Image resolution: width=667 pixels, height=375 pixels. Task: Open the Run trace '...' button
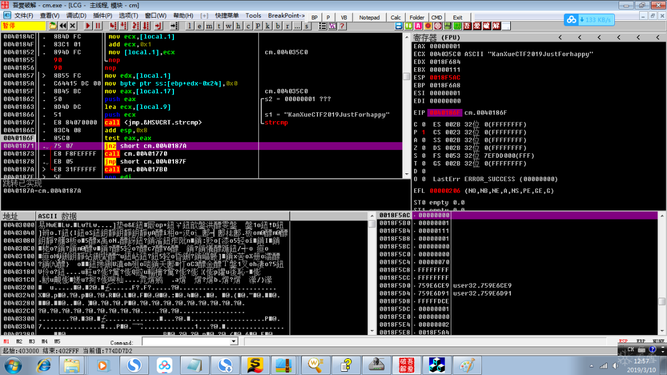point(297,26)
